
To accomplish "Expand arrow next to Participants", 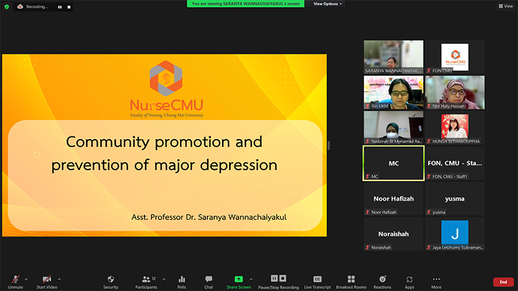I will tap(164, 279).
